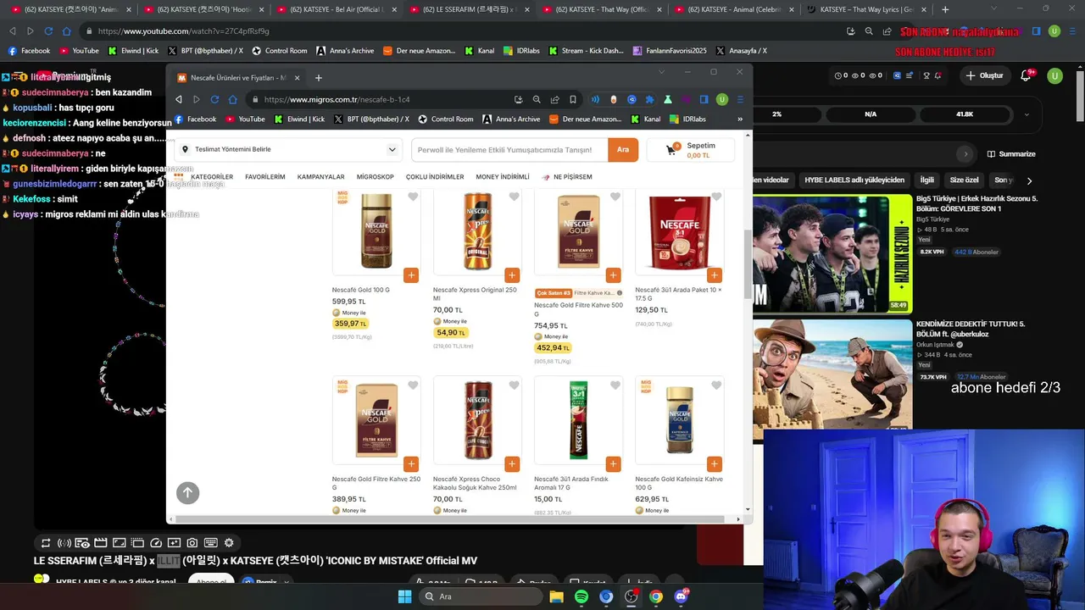Open Discord from the taskbar

pyautogui.click(x=681, y=596)
